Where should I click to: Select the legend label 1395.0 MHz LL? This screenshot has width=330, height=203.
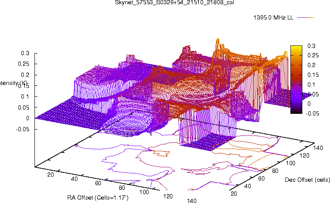[x=273, y=18]
